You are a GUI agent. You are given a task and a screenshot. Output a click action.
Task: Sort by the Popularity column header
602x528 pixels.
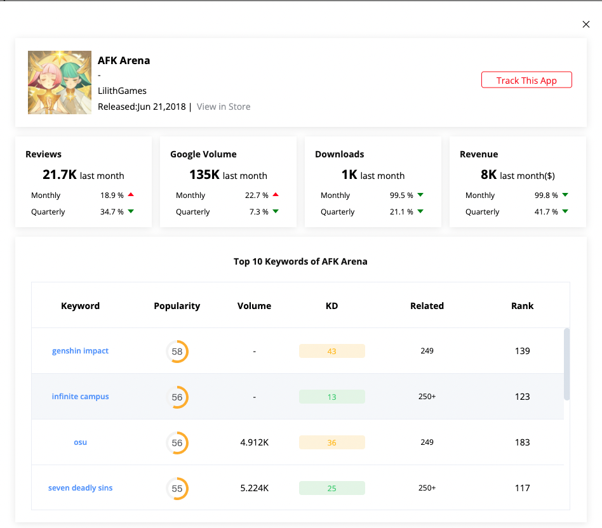(177, 306)
